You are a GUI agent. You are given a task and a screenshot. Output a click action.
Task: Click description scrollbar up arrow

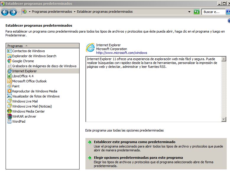pyautogui.click(x=223, y=59)
